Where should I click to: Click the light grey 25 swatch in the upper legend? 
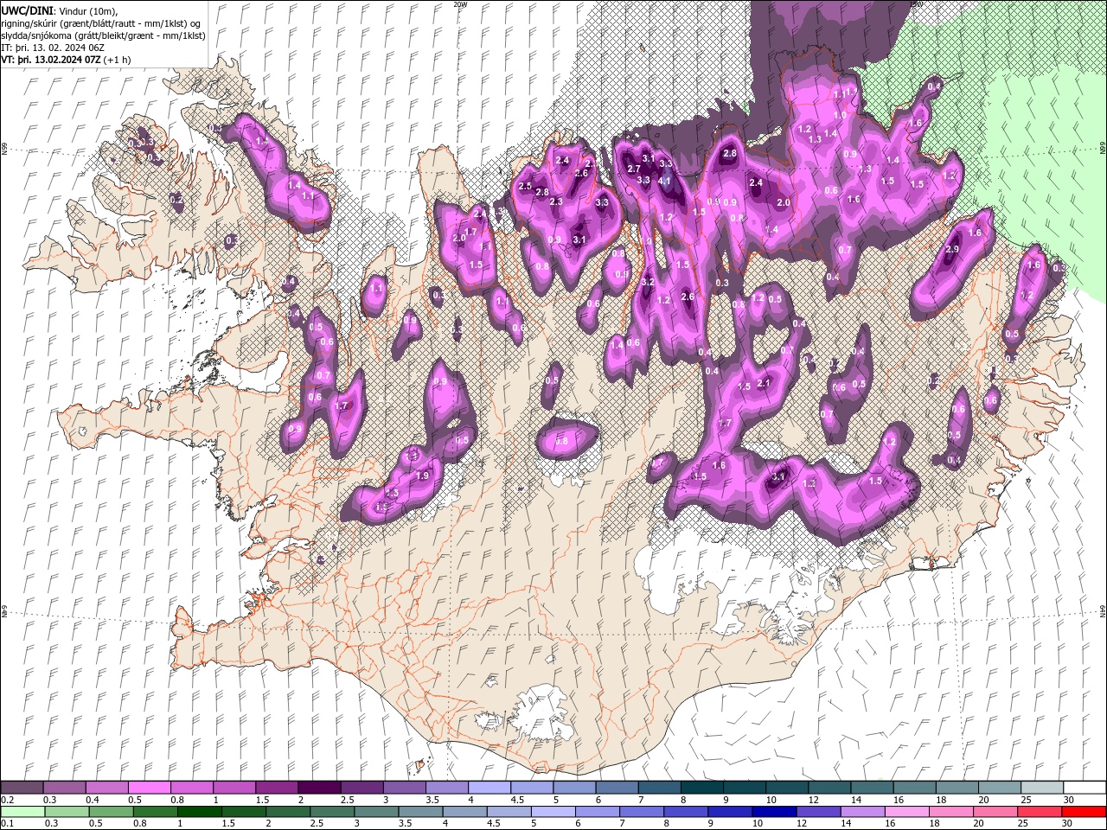tap(1043, 788)
